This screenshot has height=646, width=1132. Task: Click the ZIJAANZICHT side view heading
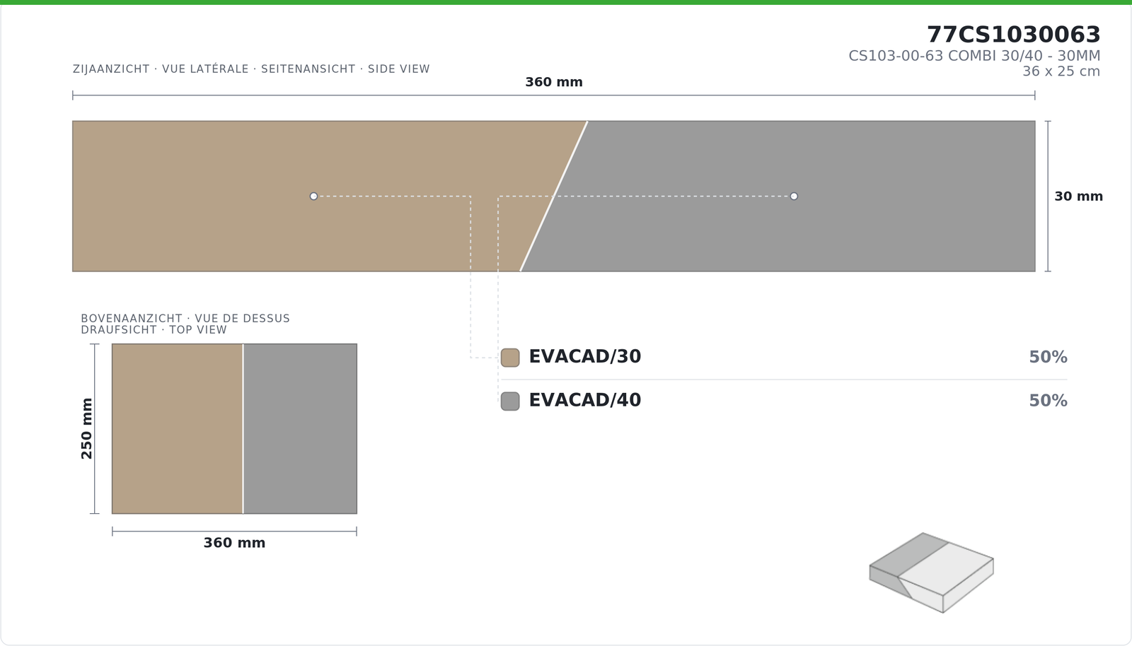coord(251,69)
